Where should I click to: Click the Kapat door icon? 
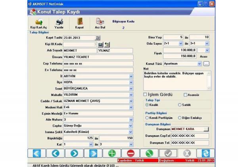coord(80,21)
